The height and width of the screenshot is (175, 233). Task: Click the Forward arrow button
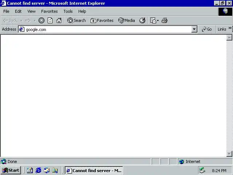coord(28,20)
